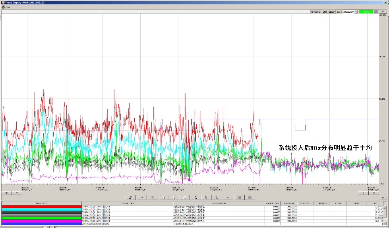Click the magnifier zoom icon in toolbar
The height and width of the screenshot is (228, 389).
(152, 197)
